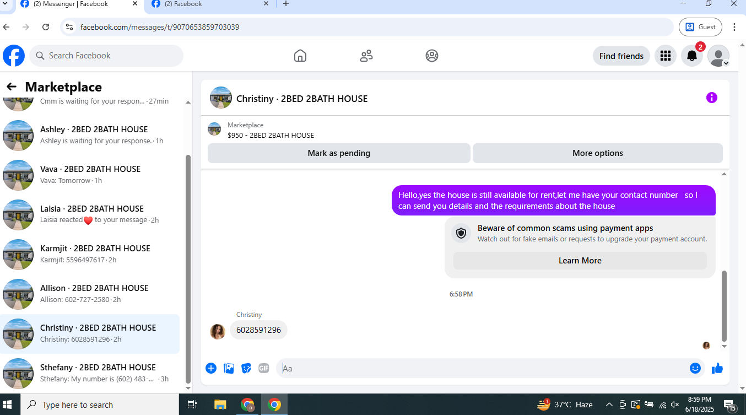Open a new browser tab
This screenshot has height=415, width=746.
click(285, 4)
